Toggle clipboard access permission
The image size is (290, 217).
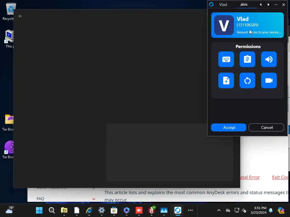click(x=247, y=59)
